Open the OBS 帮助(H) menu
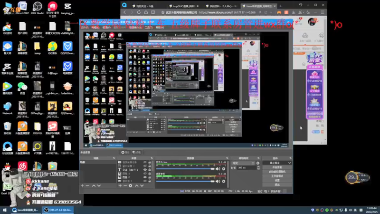 tap(160, 28)
